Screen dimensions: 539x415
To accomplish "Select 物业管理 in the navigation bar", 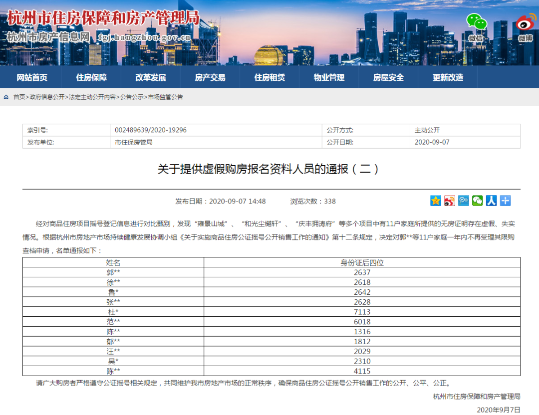I will click(x=329, y=77).
